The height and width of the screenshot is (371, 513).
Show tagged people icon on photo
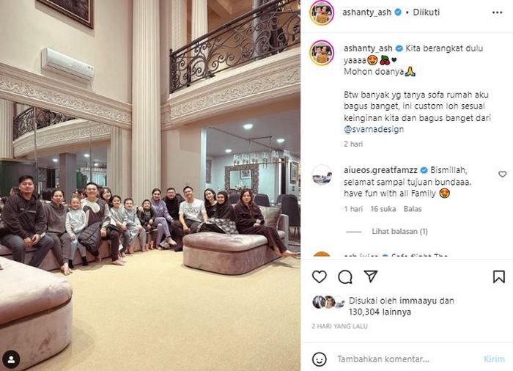[11, 360]
